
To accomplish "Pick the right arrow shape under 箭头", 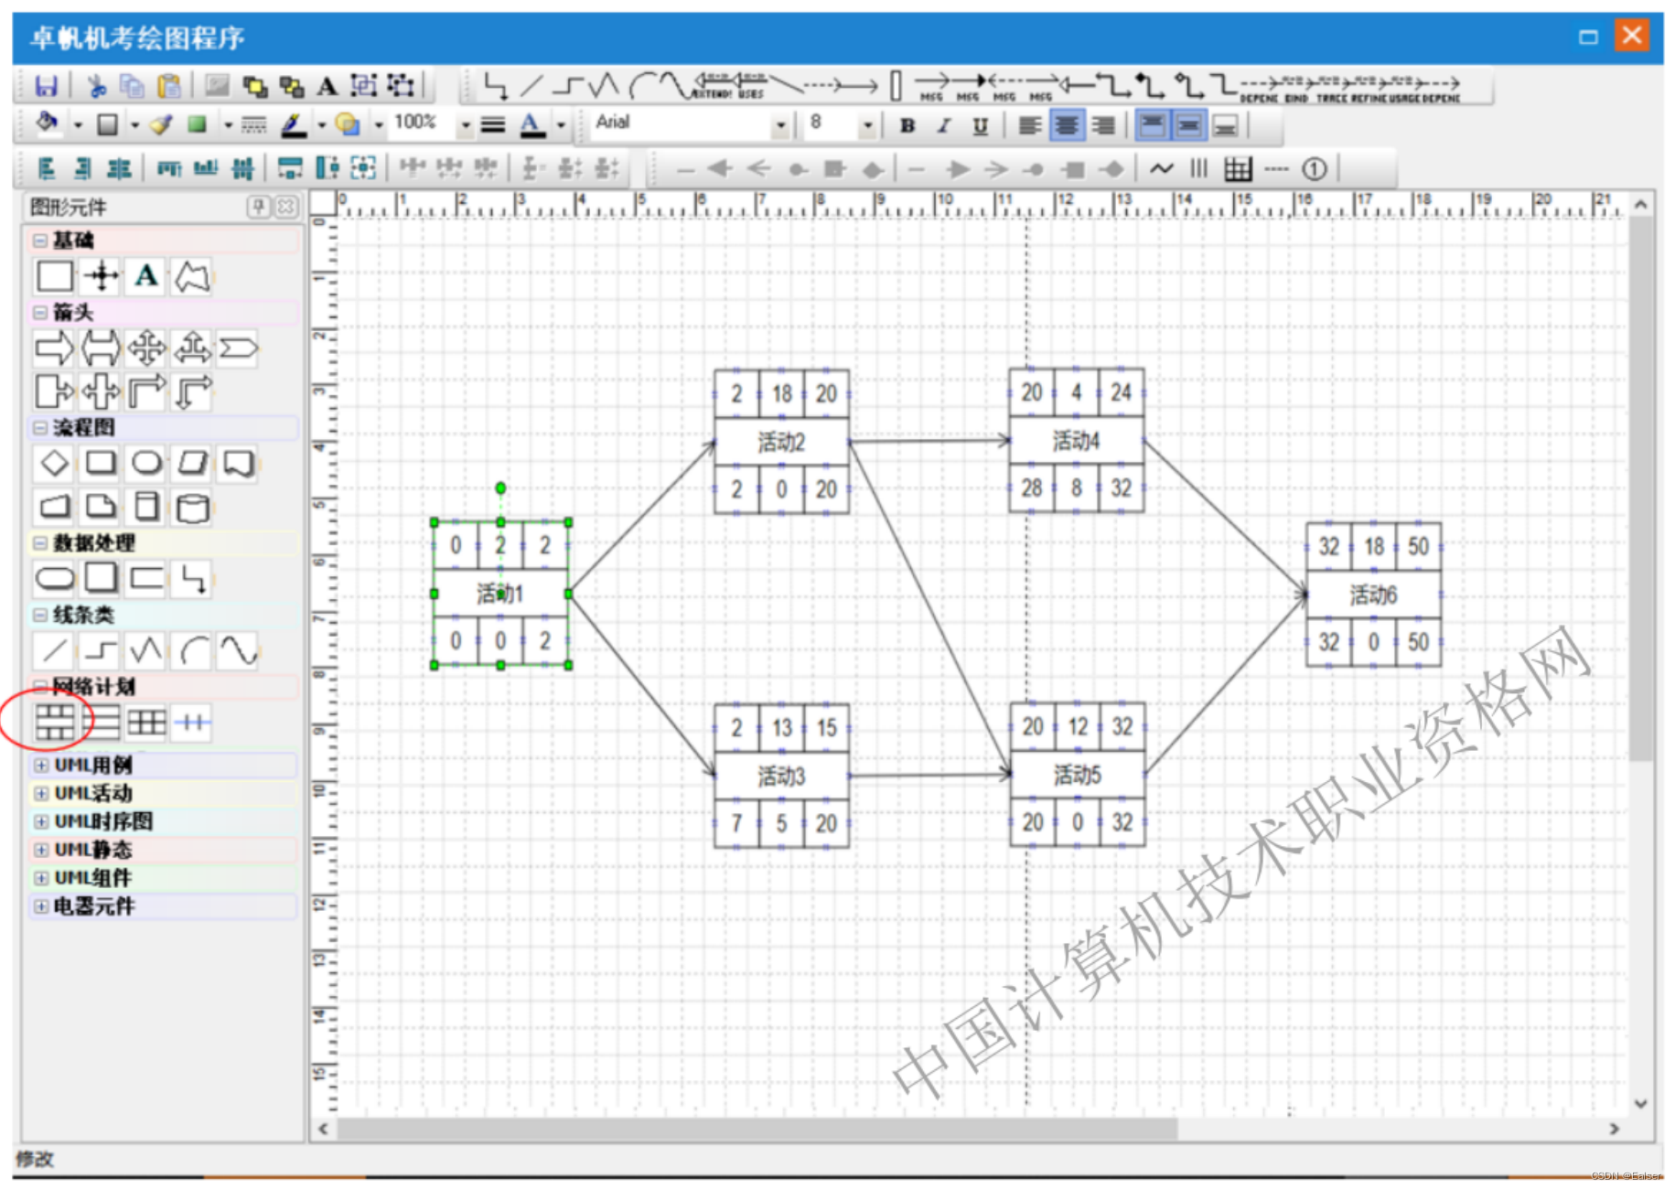I will click(x=54, y=348).
